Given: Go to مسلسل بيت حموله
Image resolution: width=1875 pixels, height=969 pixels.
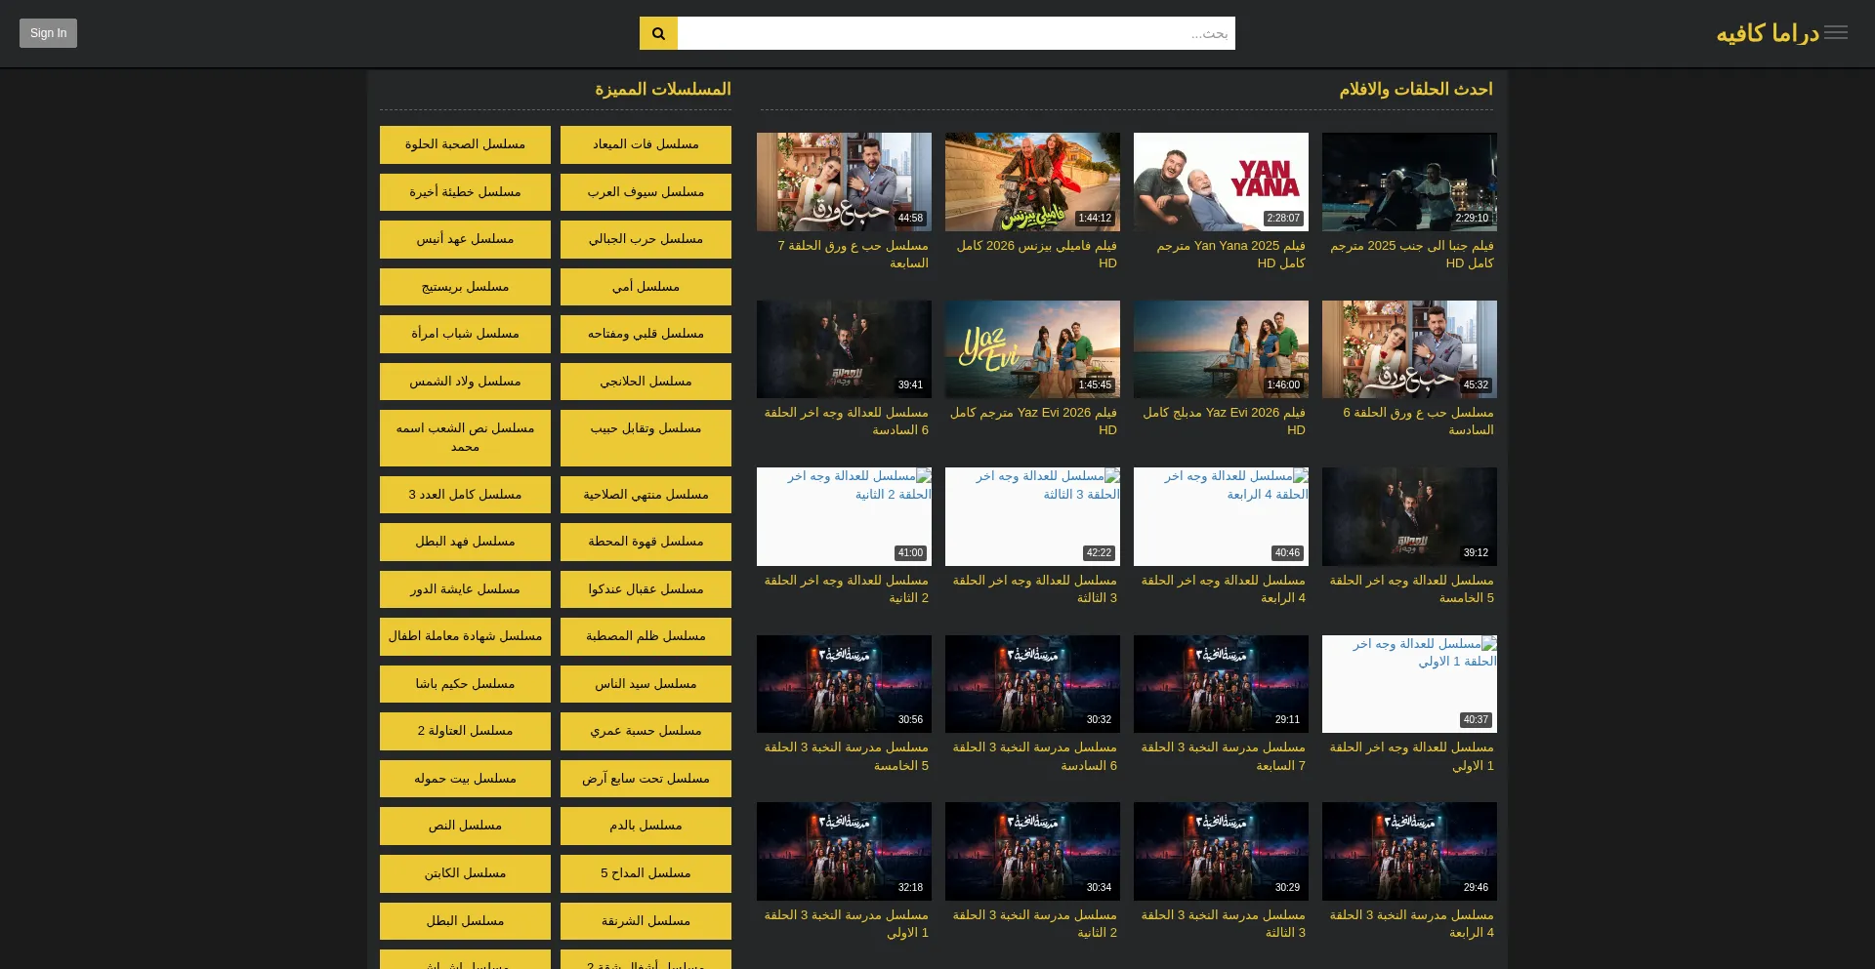Looking at the screenshot, I should tap(465, 779).
